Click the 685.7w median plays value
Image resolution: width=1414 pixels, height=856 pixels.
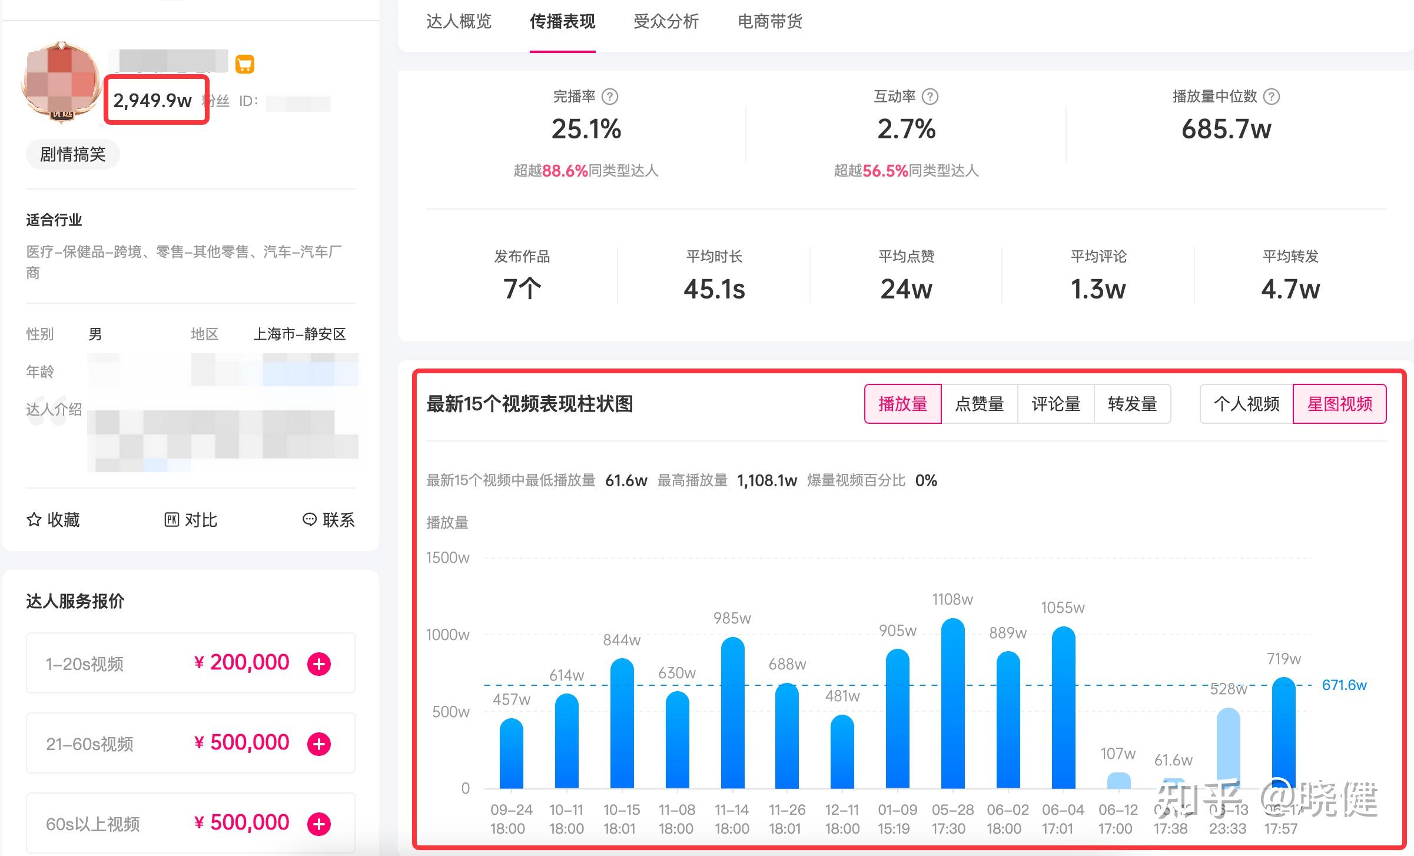1226,129
